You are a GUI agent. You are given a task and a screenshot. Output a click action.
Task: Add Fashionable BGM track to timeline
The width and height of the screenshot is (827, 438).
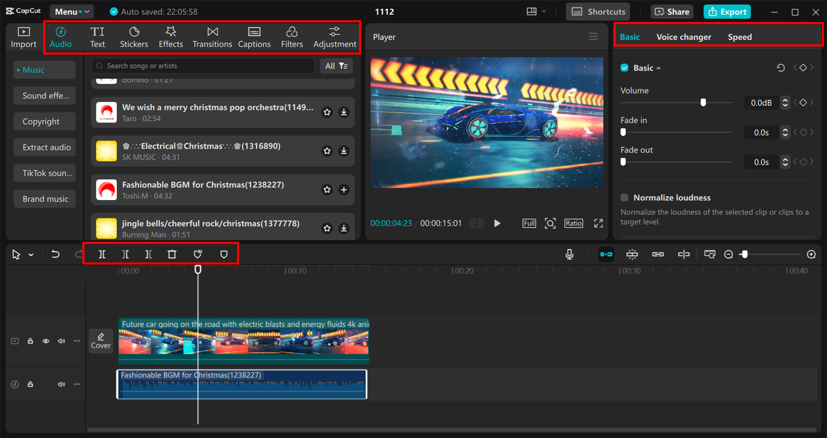344,190
